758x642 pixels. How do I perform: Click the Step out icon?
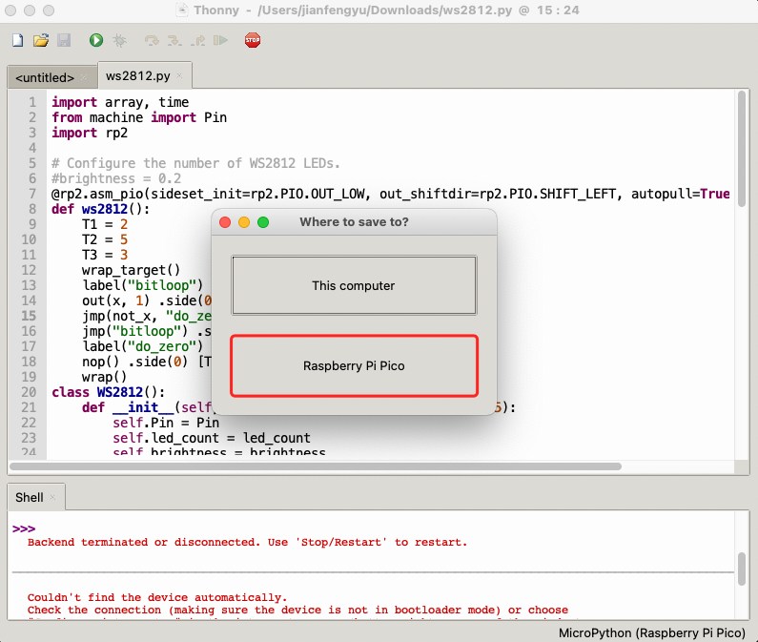point(197,40)
